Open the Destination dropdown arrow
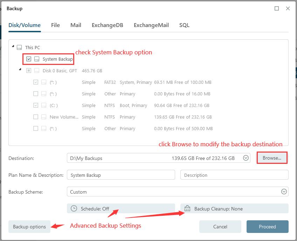 tap(246, 158)
